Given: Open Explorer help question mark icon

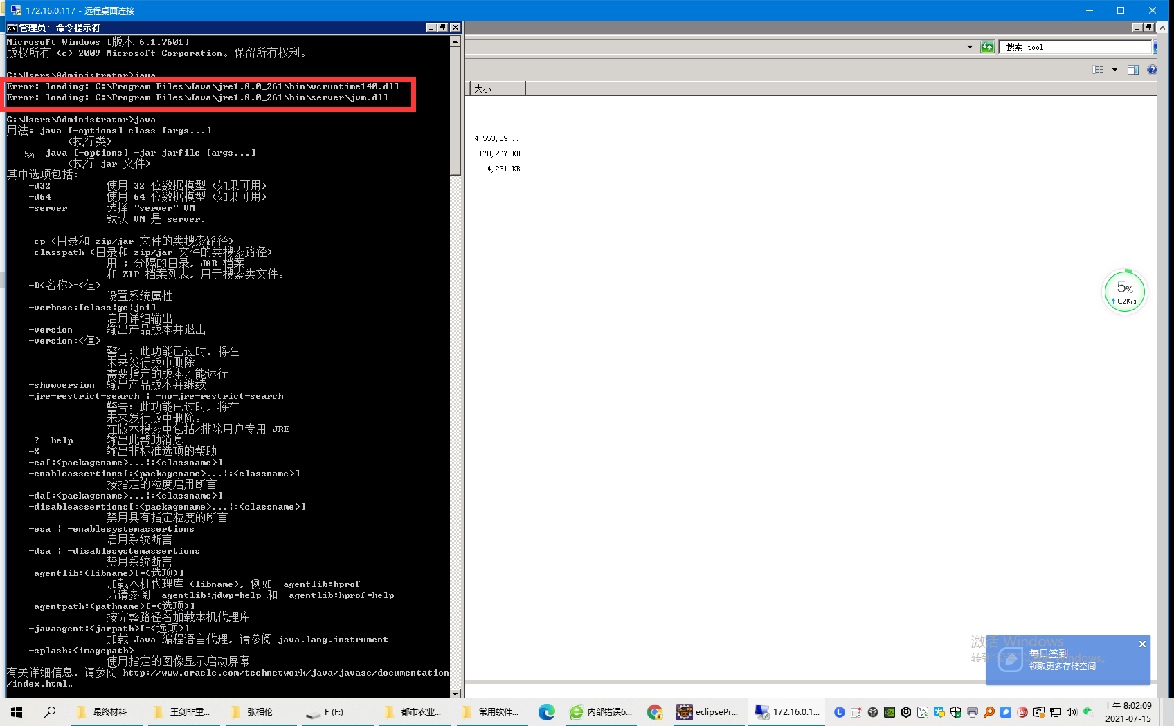Looking at the screenshot, I should (1152, 70).
